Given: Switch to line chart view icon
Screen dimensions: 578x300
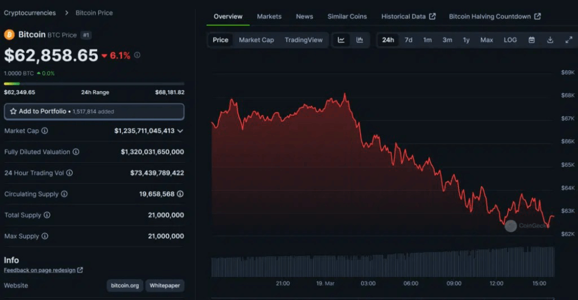Looking at the screenshot, I should tap(341, 40).
